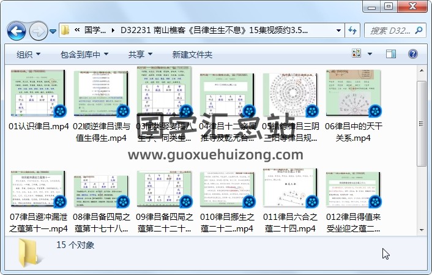Click the 新建文件夹 button

pos(192,55)
